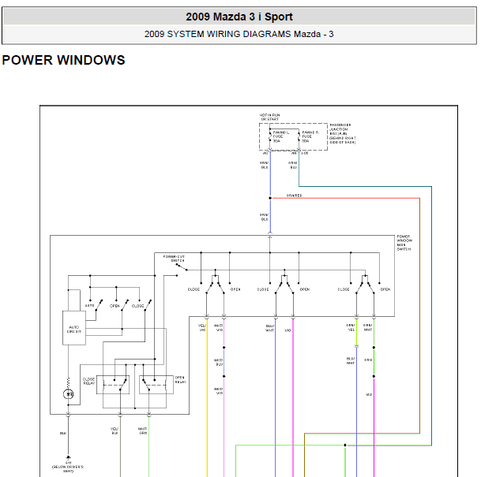Viewport: 481px width, 477px height.
Task: Click the LED indicator symbol
Action: click(x=68, y=394)
